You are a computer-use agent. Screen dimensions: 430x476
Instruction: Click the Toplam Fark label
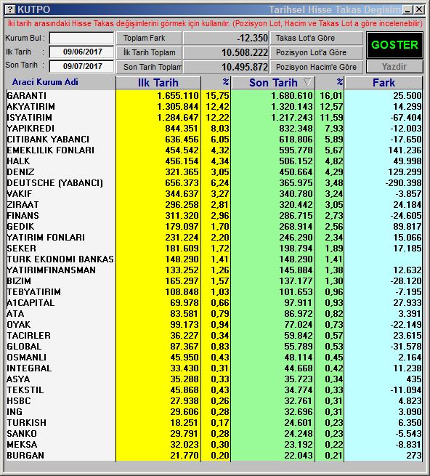click(x=149, y=39)
